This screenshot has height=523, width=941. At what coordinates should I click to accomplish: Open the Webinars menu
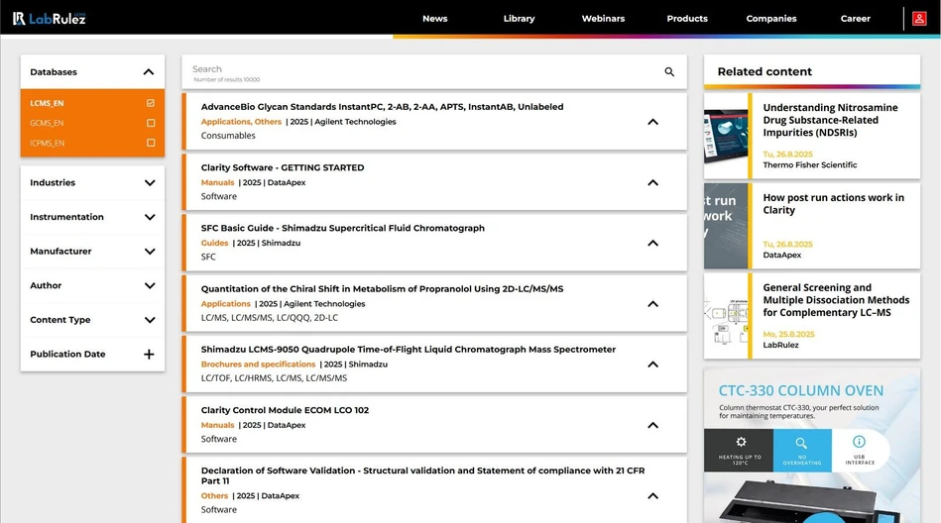pyautogui.click(x=603, y=19)
